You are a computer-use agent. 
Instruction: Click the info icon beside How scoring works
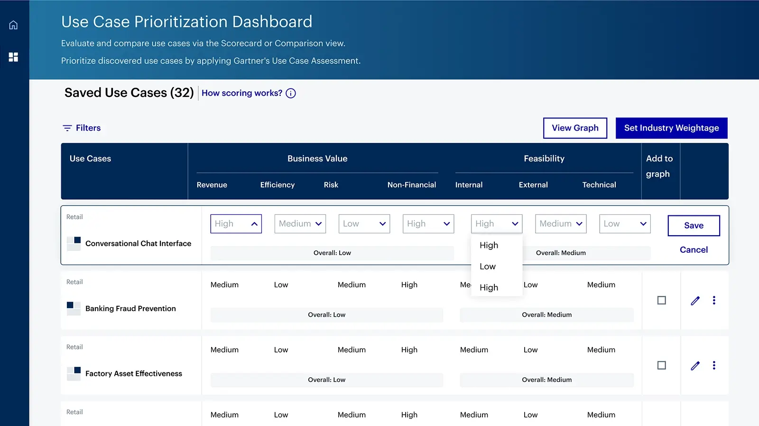tap(290, 93)
